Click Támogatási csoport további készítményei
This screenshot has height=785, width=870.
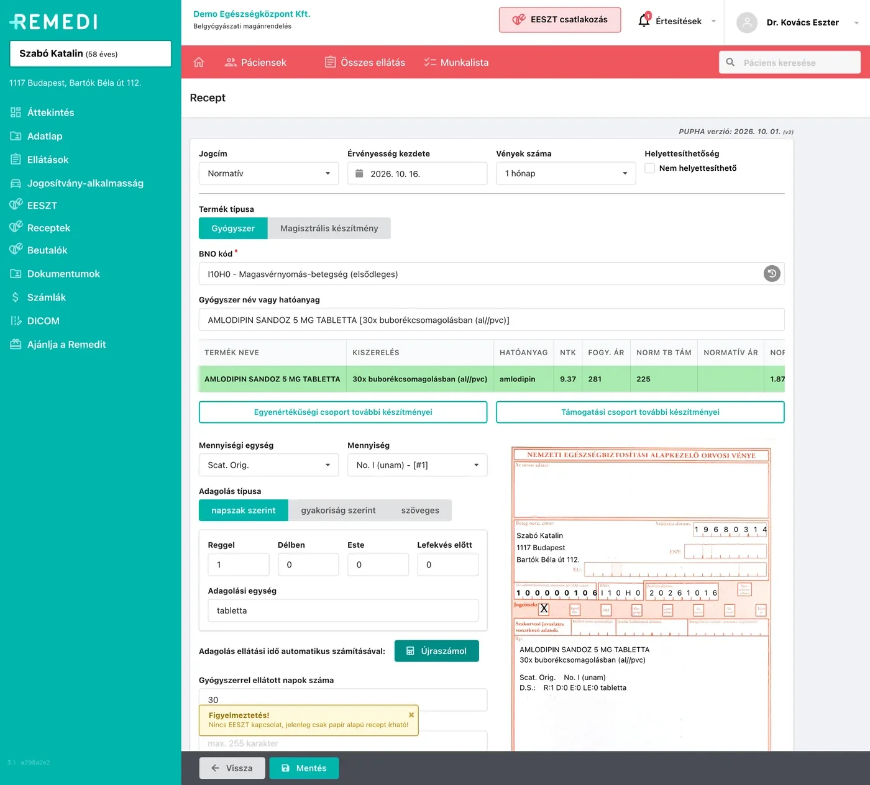pos(640,412)
